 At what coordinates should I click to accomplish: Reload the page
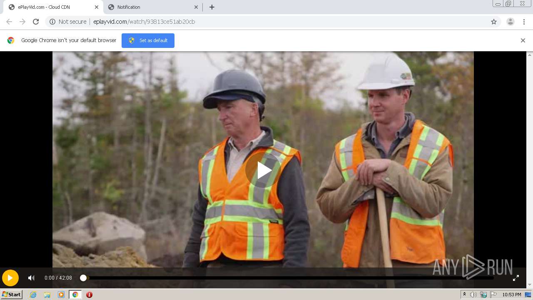tap(36, 22)
